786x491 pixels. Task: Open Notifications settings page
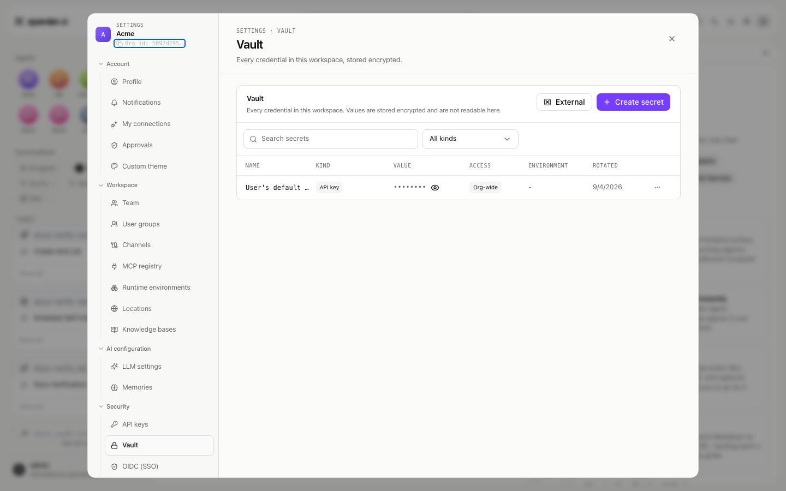(x=159, y=103)
